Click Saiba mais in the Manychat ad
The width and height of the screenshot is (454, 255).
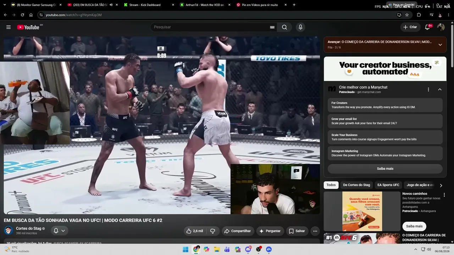[x=385, y=169]
